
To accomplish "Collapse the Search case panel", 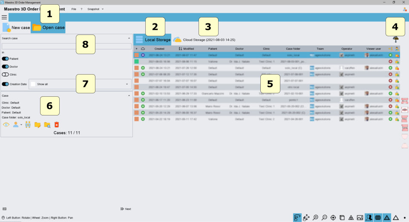I will (x=129, y=38).
